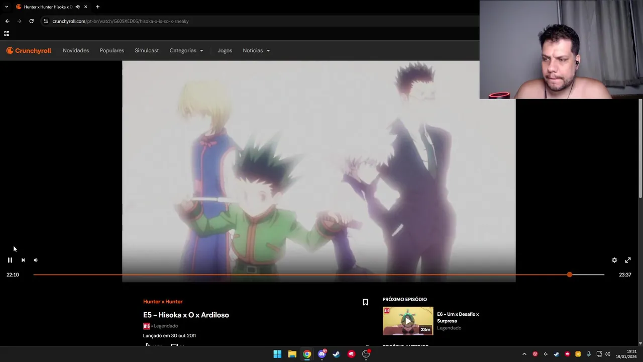Click the Steam icon in system tray
This screenshot has width=643, height=362.
(x=556, y=354)
